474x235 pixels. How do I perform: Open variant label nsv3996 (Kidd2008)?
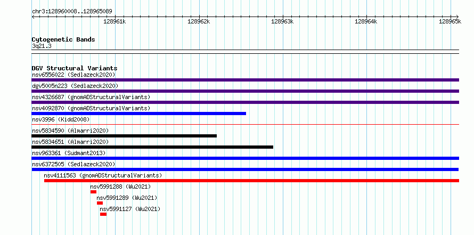pos(61,119)
